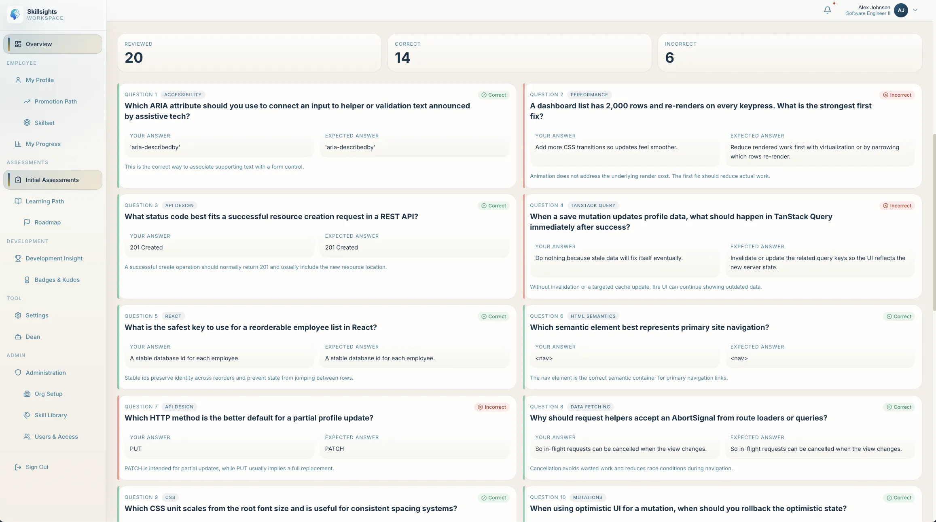Viewport: 936px width, 522px height.
Task: Open Initial Assessments menu item
Action: 53,180
